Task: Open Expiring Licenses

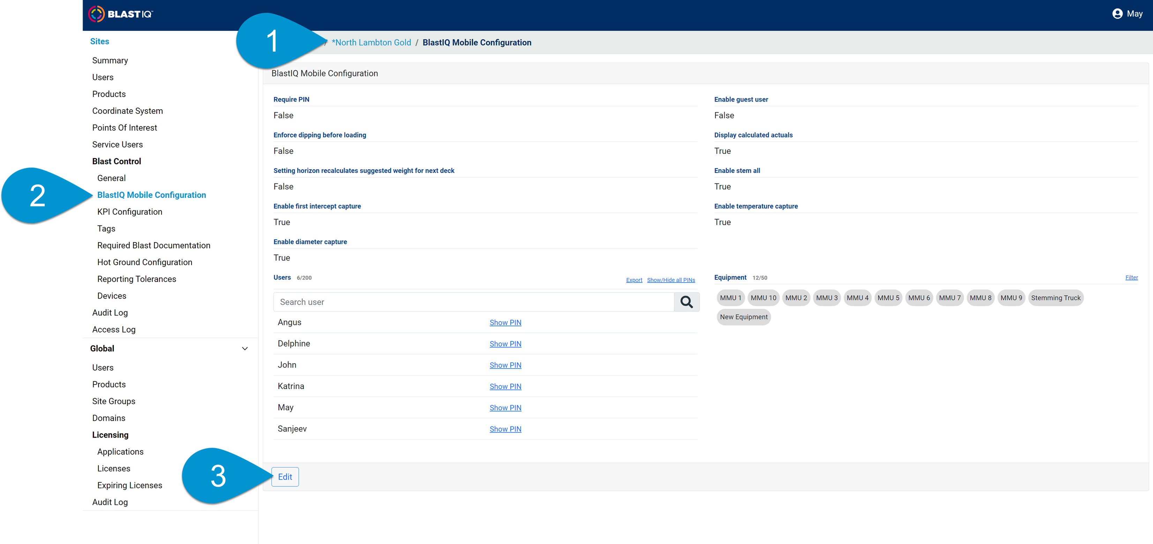Action: pos(130,485)
